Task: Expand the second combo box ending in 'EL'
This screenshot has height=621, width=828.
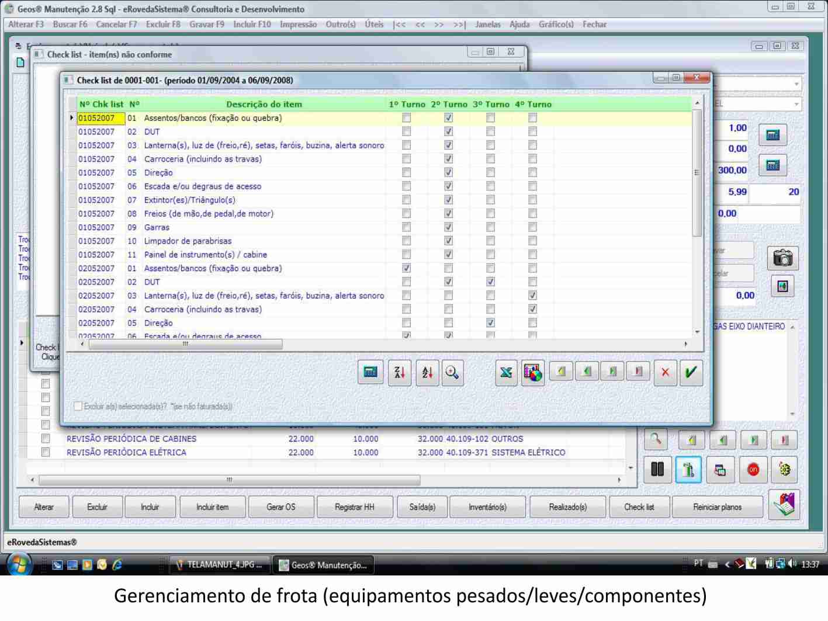Action: [796, 105]
